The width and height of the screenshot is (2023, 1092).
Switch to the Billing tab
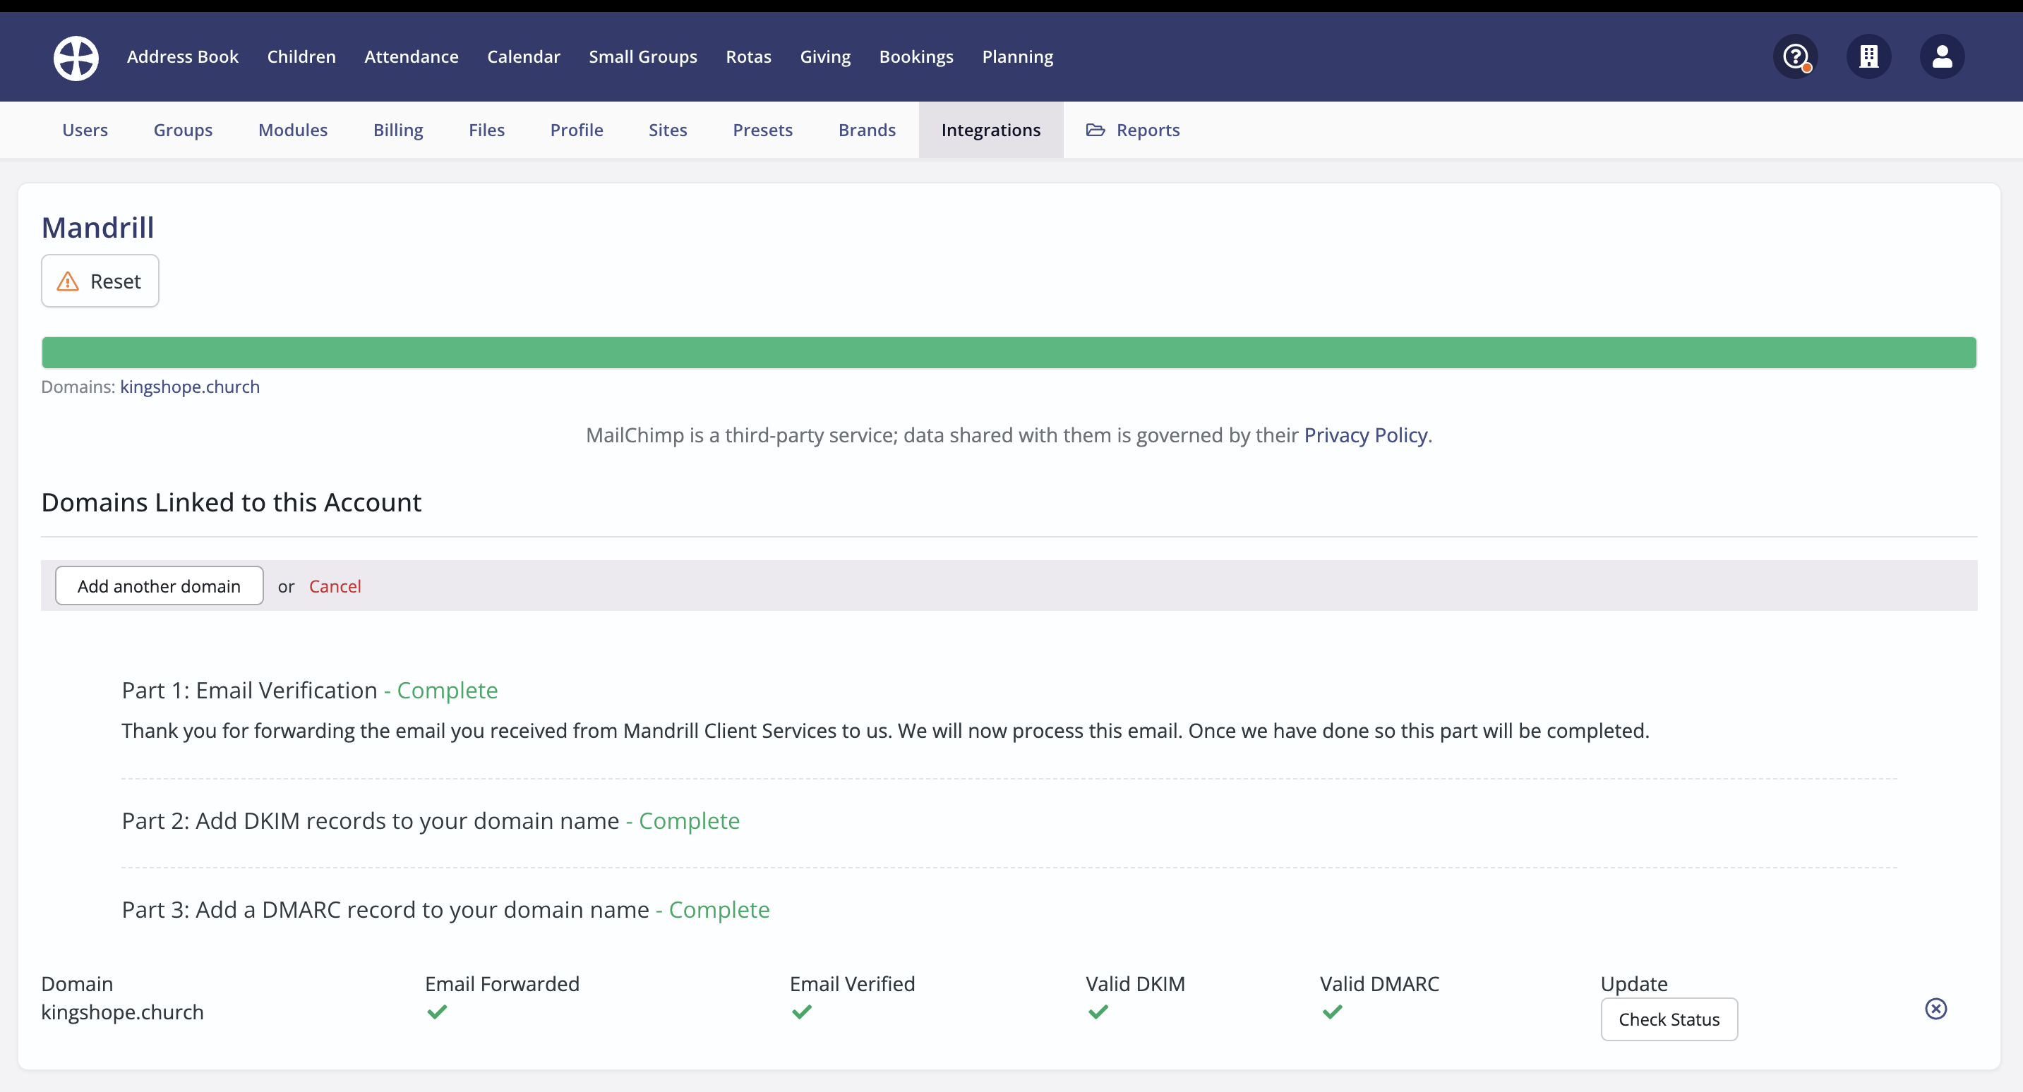point(398,131)
